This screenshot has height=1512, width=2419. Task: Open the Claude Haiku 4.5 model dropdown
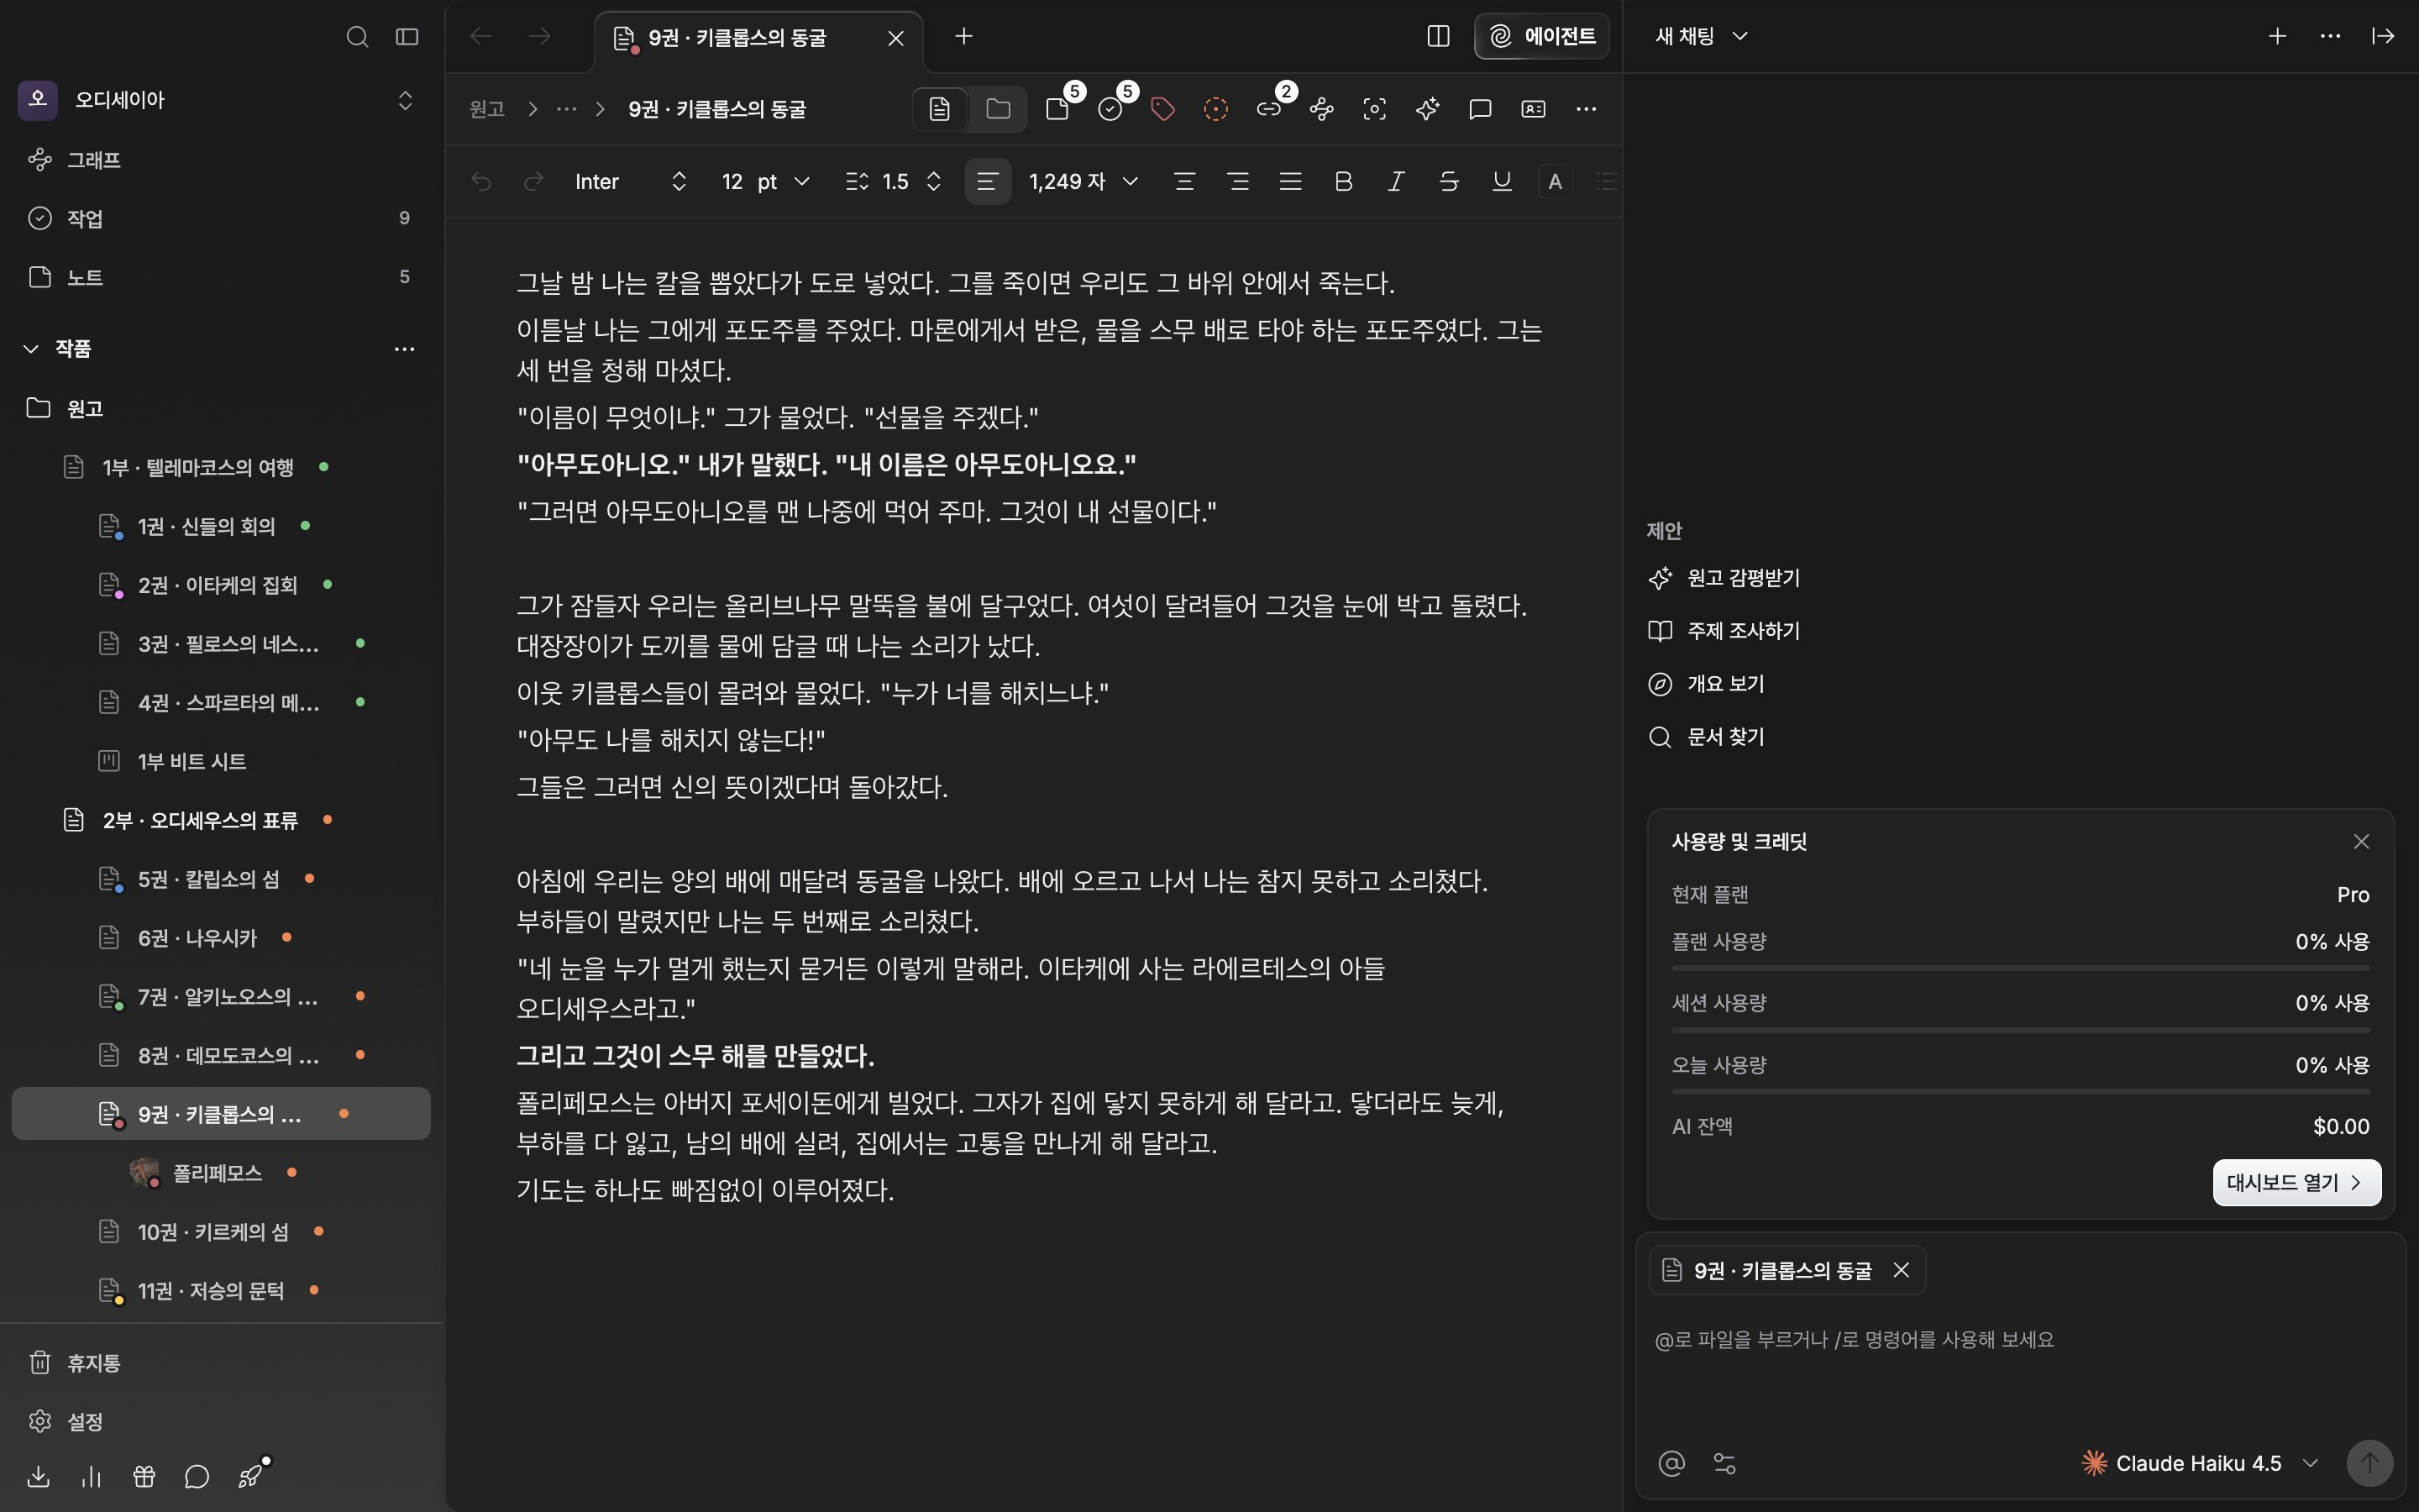pos(2199,1463)
